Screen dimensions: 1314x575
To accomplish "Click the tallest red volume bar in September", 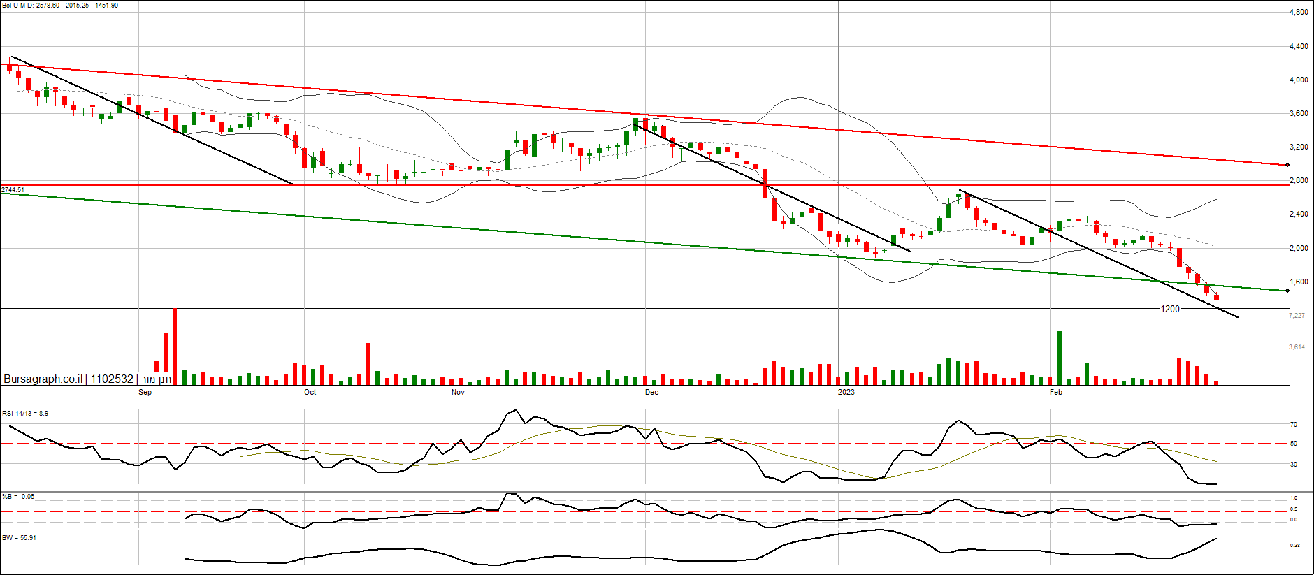I will click(175, 347).
